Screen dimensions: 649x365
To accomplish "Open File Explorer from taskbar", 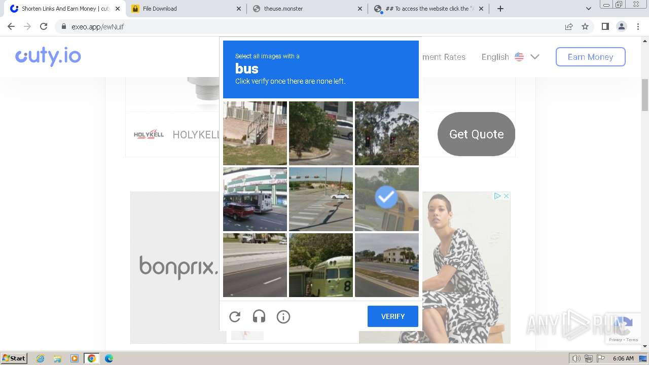I will 57,358.
